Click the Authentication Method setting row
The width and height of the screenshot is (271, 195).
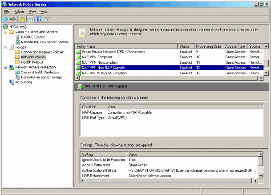tap(170, 170)
